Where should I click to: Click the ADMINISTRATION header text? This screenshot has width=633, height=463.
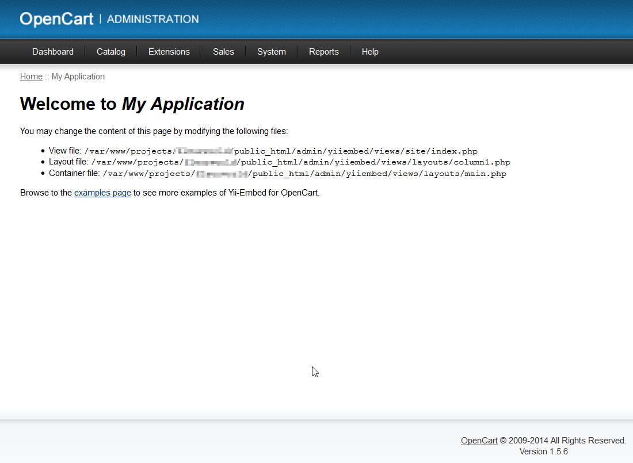(x=153, y=19)
